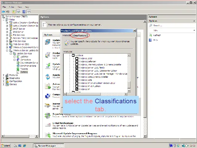Click the Back arrow toolbar icon

coord(3,12)
